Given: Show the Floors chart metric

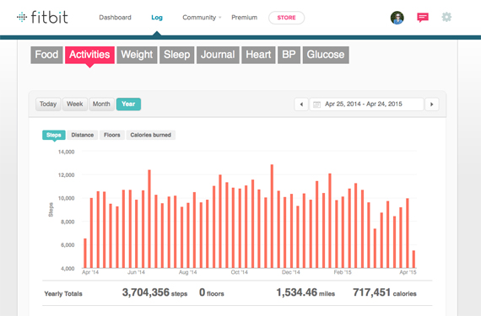Looking at the screenshot, I should [x=112, y=135].
